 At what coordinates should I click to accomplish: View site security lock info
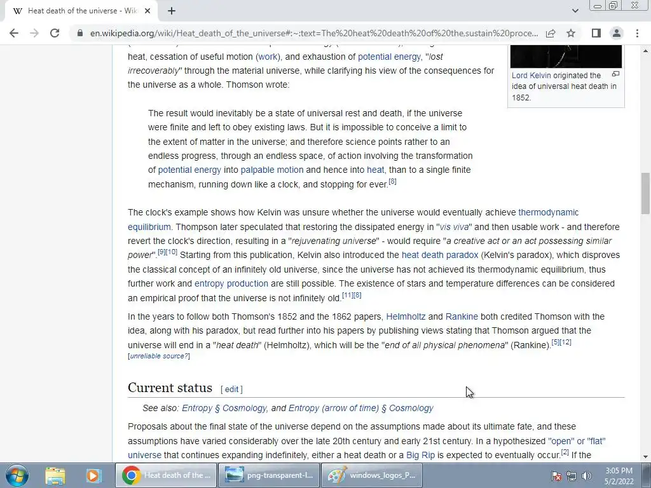[x=80, y=33]
